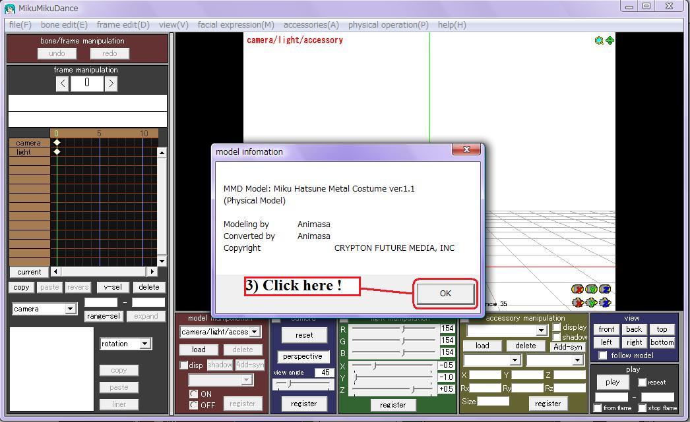Click the camera reset button
The image size is (690, 422).
point(304,335)
